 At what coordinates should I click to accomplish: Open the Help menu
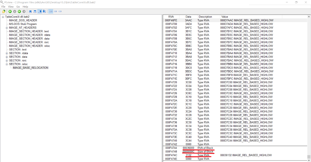point(25,6)
